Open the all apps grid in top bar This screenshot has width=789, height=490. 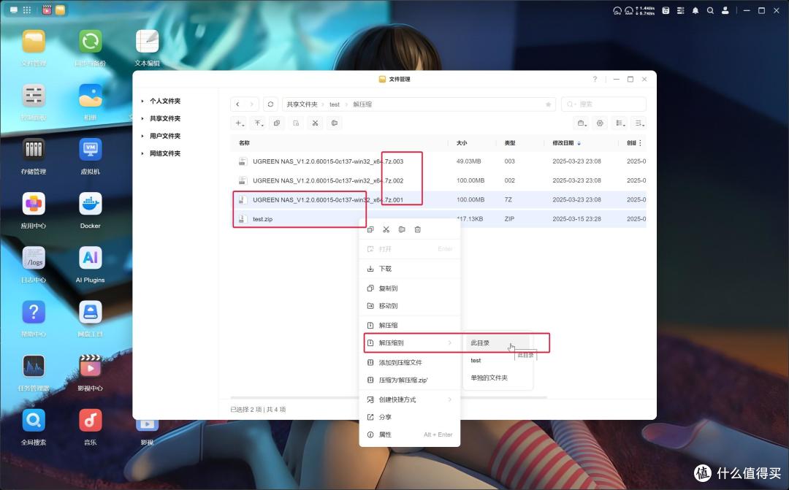pos(27,10)
